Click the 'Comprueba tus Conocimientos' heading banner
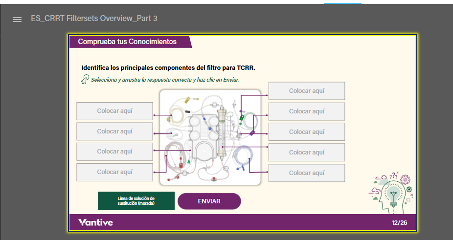This screenshot has height=240, width=453. tap(131, 42)
